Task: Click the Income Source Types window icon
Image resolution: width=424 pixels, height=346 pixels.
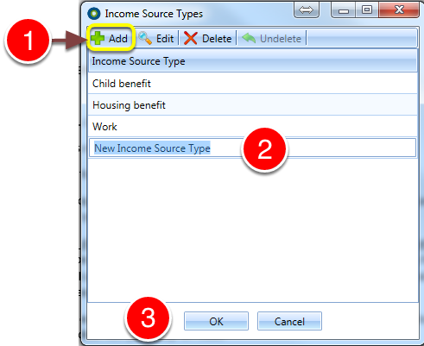Action: tap(94, 14)
